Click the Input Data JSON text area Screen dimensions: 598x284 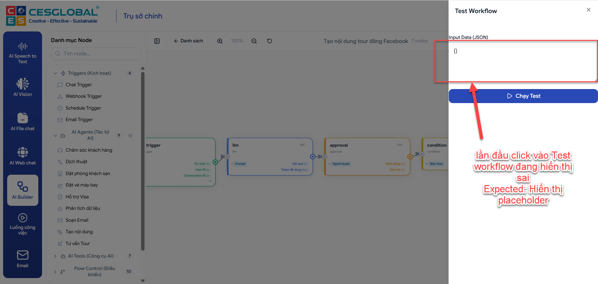pyautogui.click(x=523, y=63)
